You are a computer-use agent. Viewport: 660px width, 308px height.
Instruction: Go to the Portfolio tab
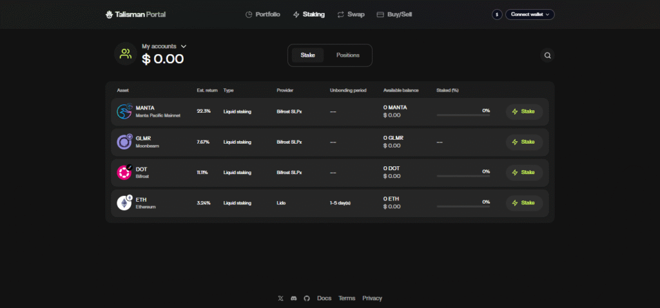click(x=263, y=14)
